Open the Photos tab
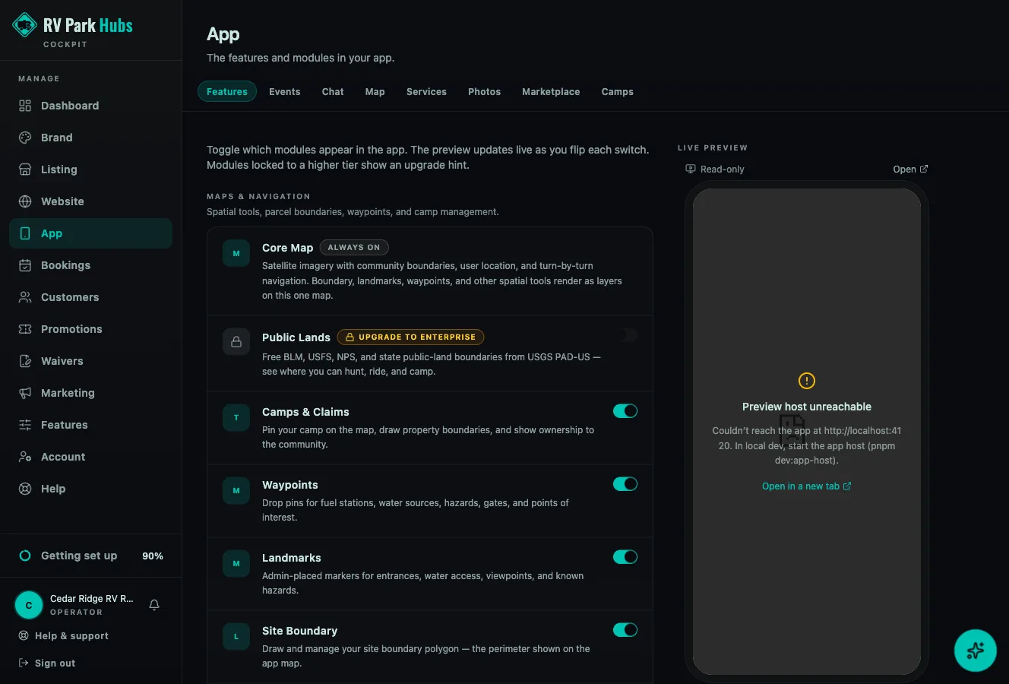Viewport: 1009px width, 684px height. 484,91
